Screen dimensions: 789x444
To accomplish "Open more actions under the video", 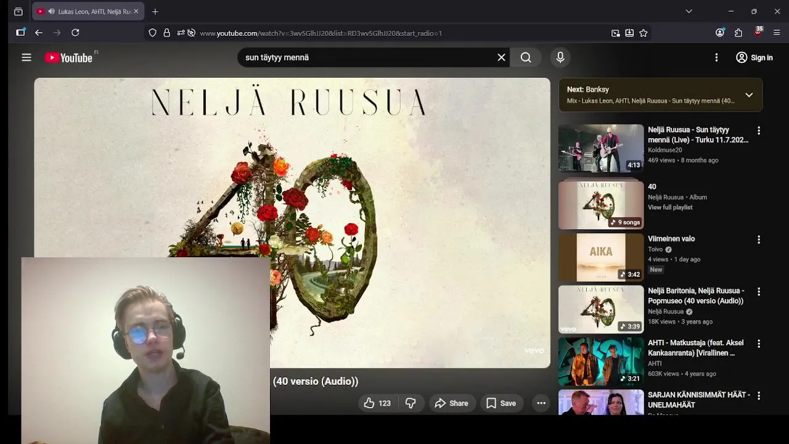I will [541, 403].
